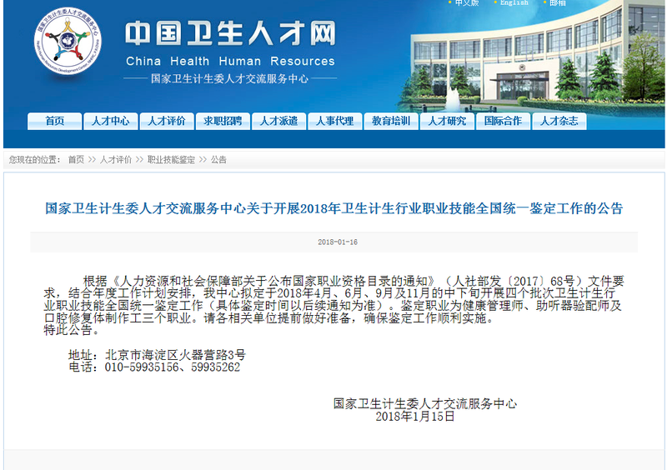Go to 首页 in the breadcrumb

coord(76,160)
